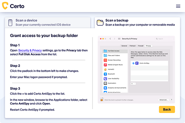Click the Certo shield logo

(x=5, y=6)
